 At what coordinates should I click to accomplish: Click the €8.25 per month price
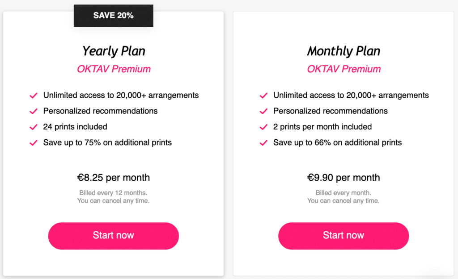click(x=114, y=178)
